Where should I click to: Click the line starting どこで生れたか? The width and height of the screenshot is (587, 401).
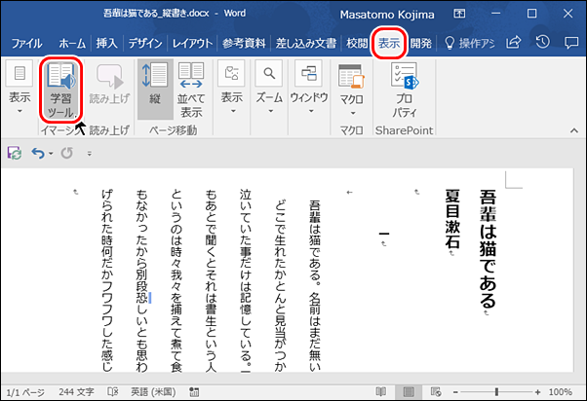coord(281,285)
